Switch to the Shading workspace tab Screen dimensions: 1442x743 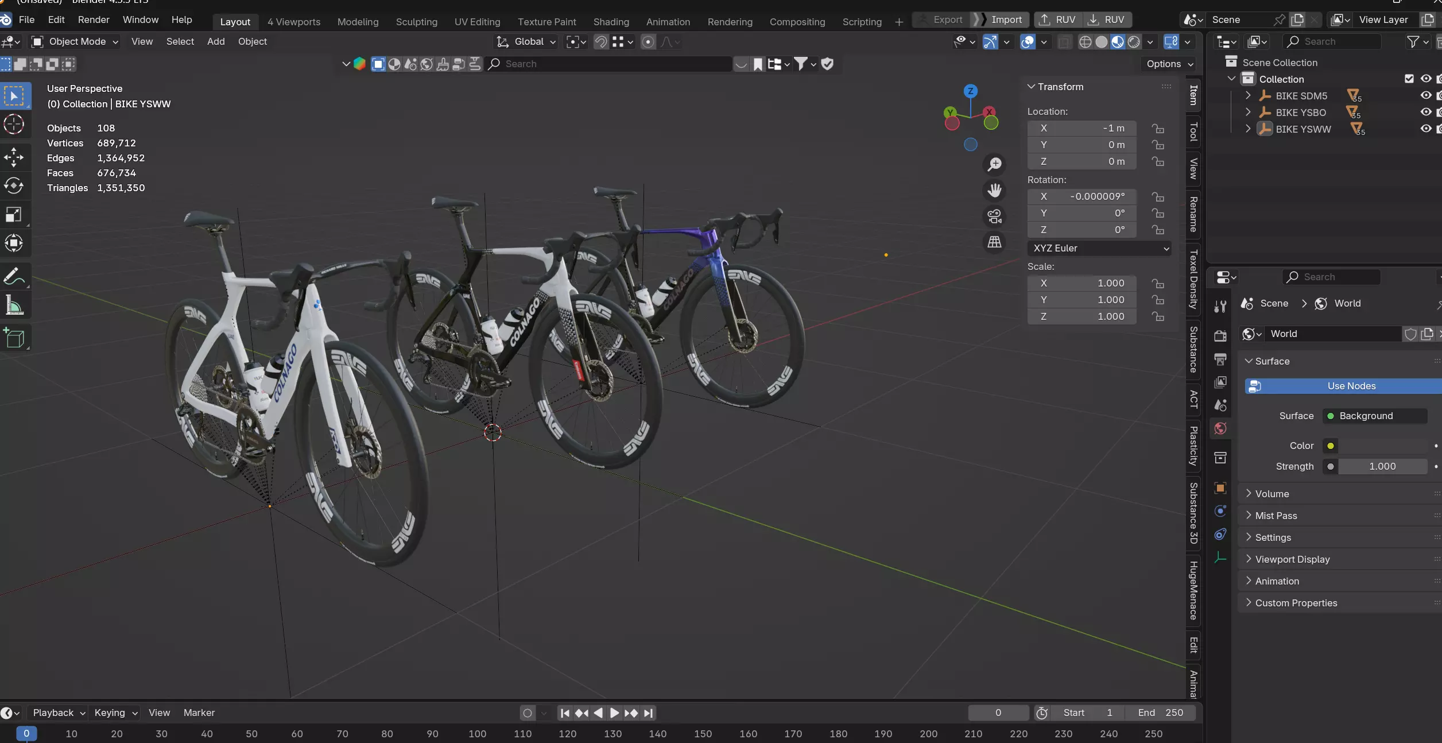point(611,22)
